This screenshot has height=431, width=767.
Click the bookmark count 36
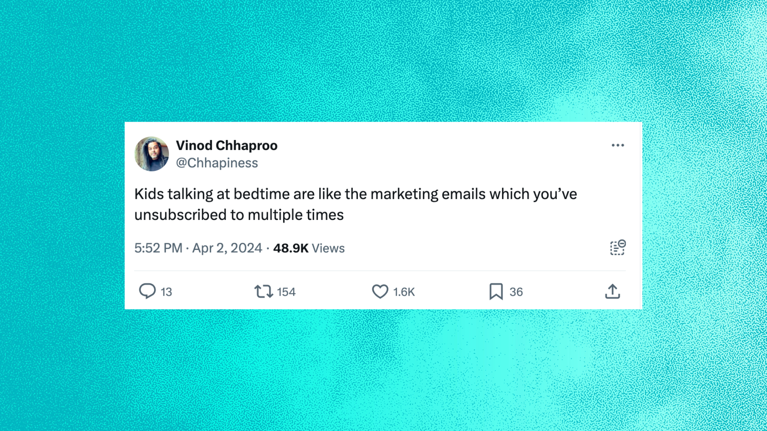[516, 292]
